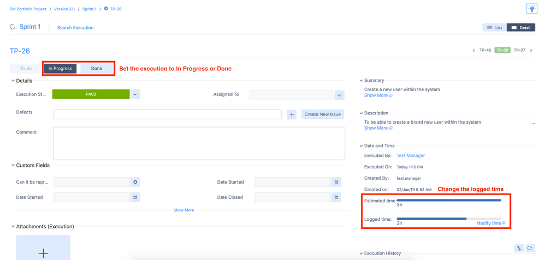Viewport: 545px width, 260px height.
Task: Open Sprint 1 breadcrumb
Action: [90, 9]
